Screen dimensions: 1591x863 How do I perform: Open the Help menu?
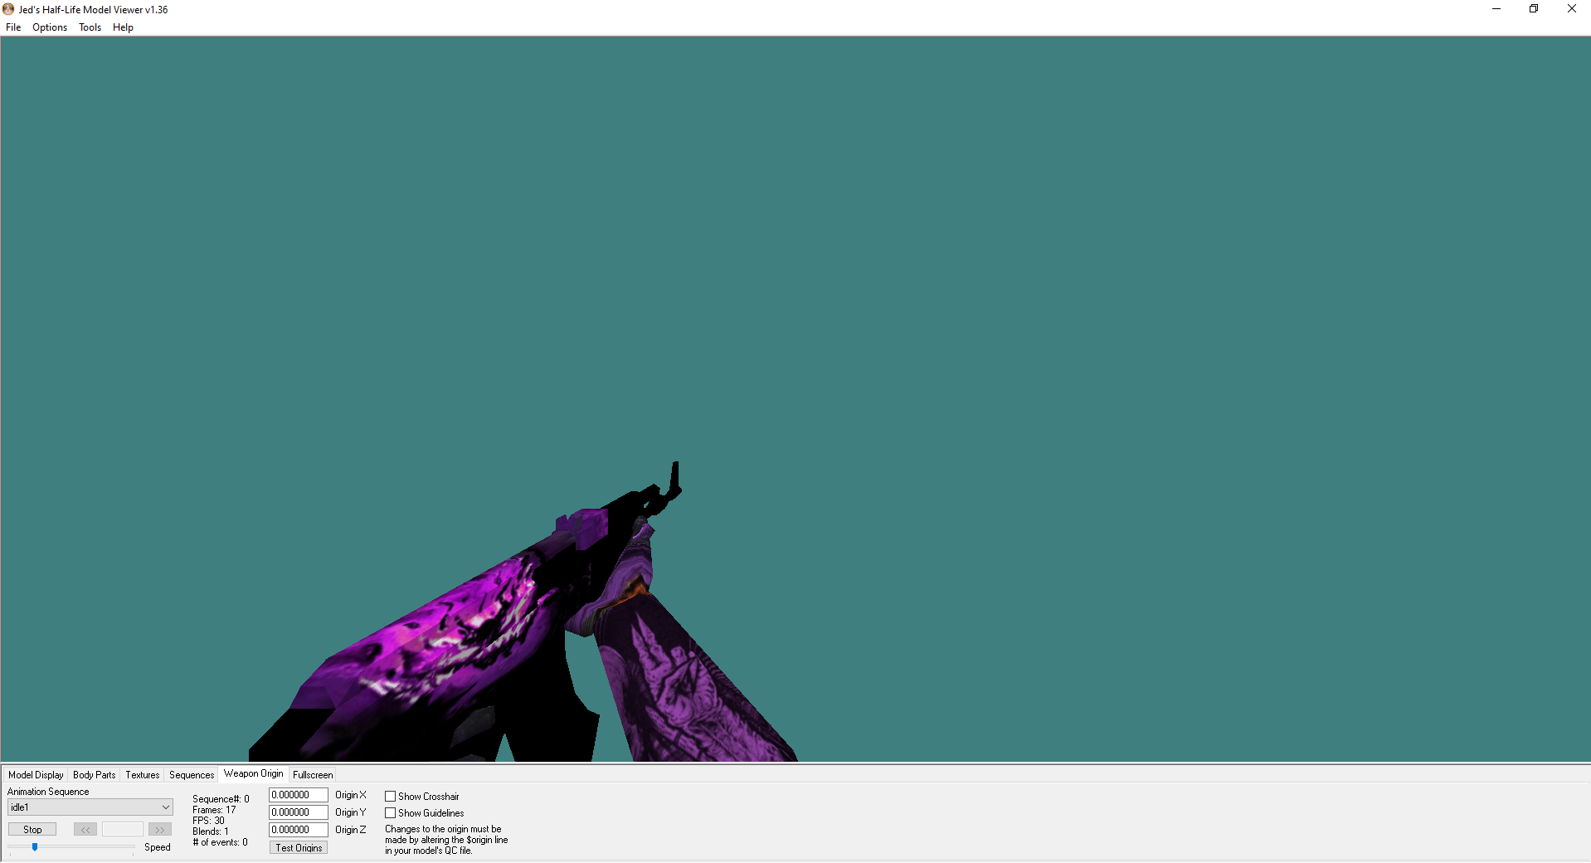(123, 27)
